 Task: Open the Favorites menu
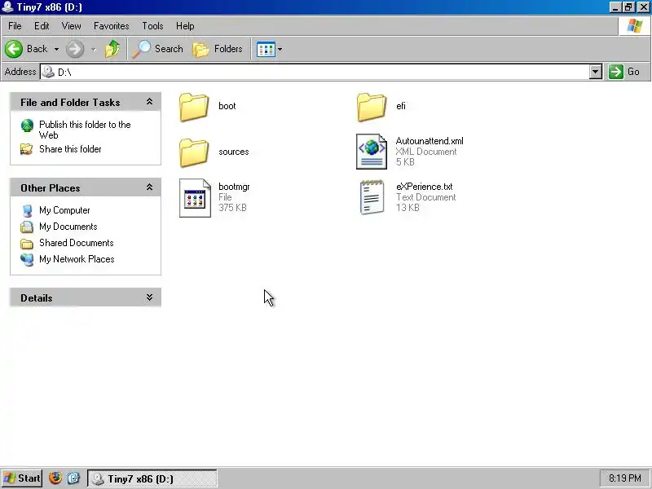(x=111, y=26)
